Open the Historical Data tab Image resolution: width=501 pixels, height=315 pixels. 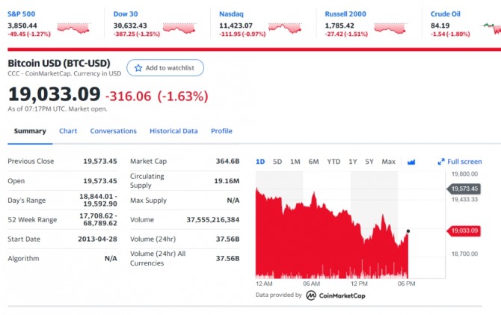point(173,131)
